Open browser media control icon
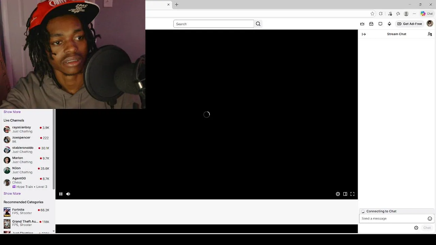Screen dimensions: 436x245 click(390, 14)
